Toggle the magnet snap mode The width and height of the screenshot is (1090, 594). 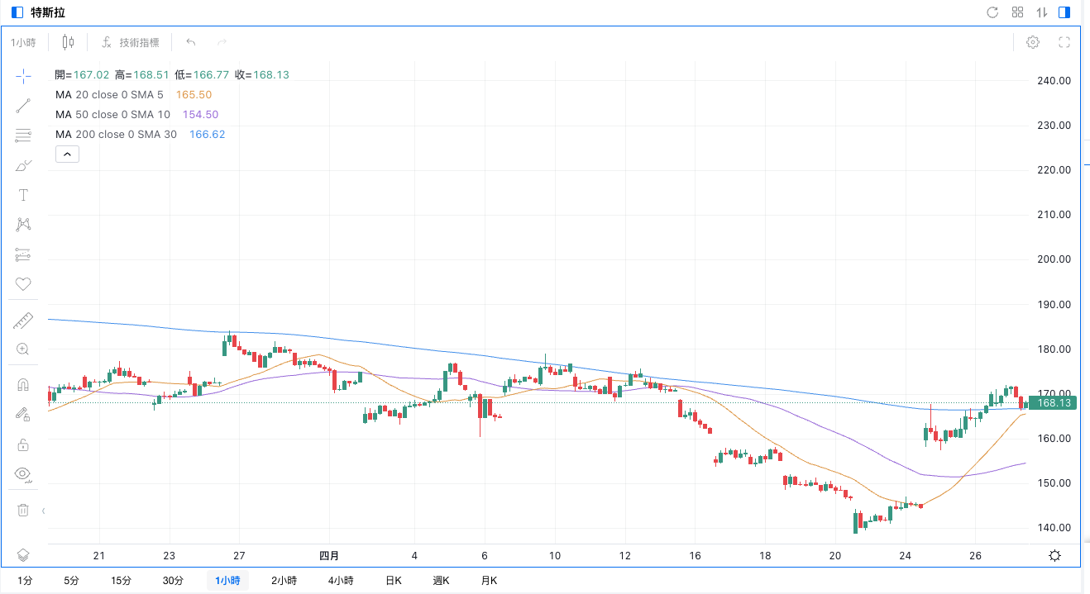[23, 385]
